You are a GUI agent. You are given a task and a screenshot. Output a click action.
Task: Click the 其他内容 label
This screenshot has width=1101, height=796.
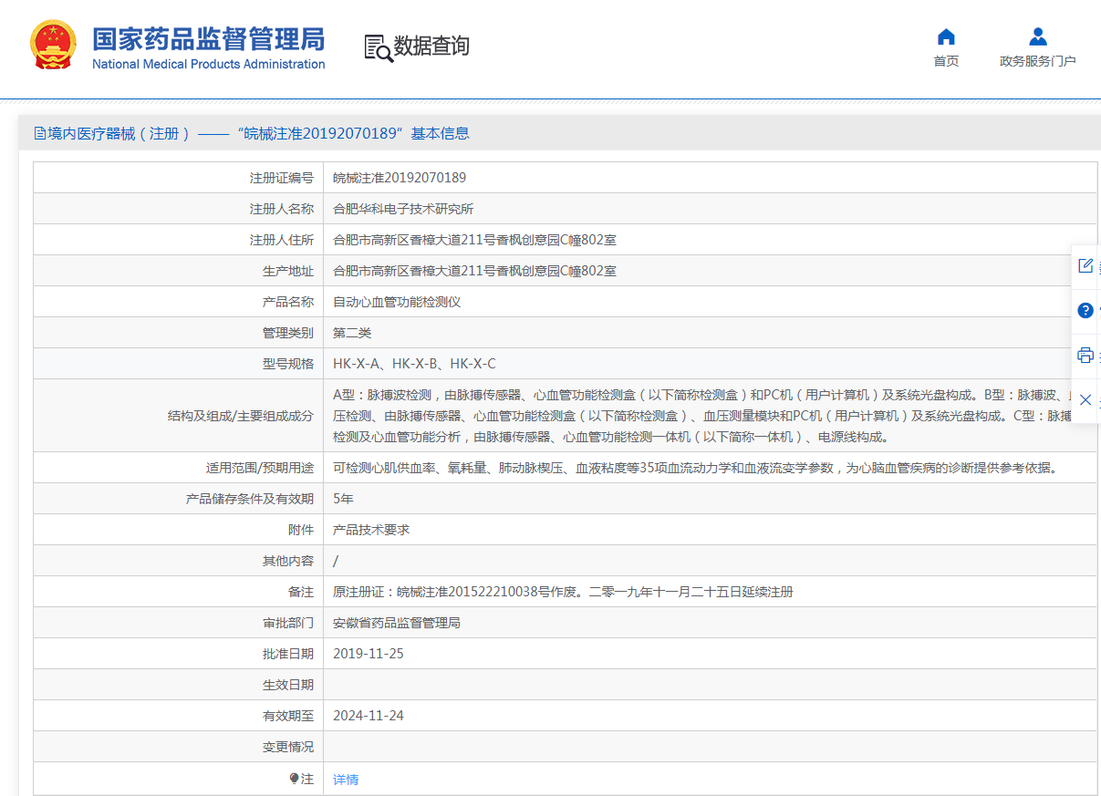288,561
